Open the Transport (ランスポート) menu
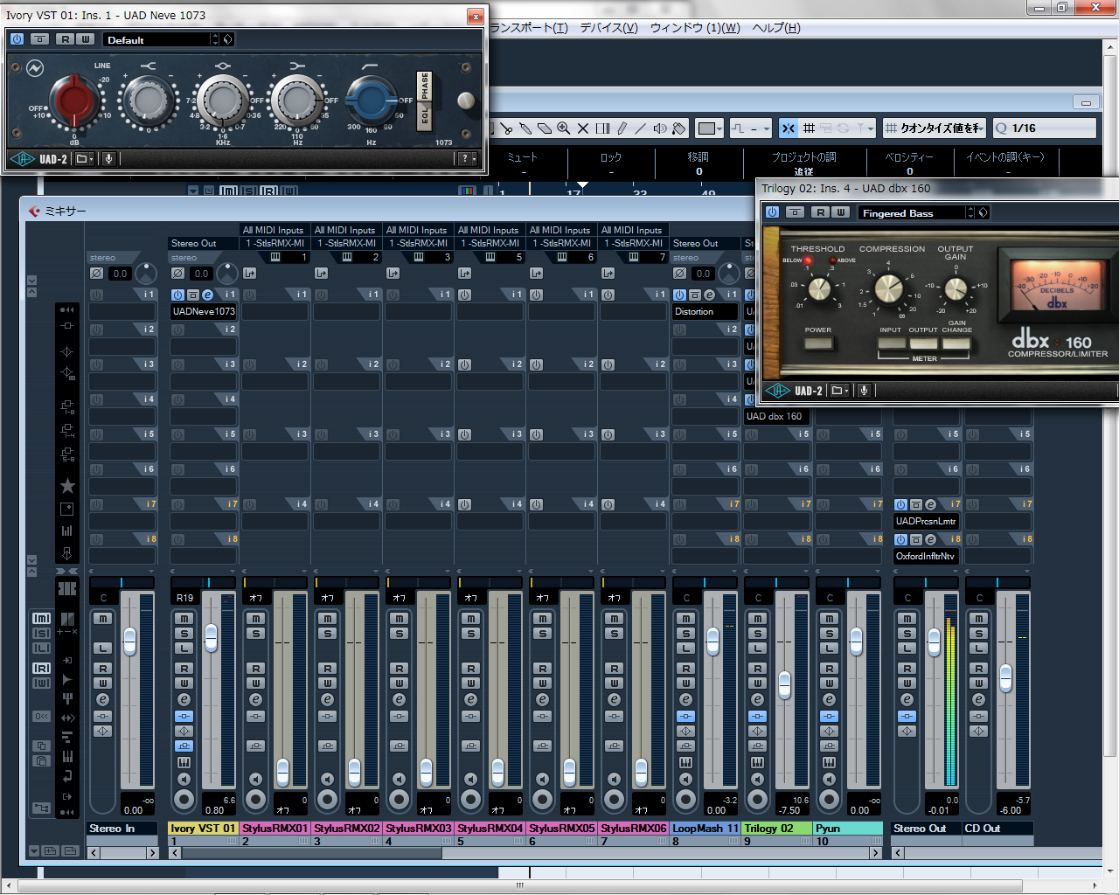Image resolution: width=1119 pixels, height=895 pixels. [x=530, y=28]
